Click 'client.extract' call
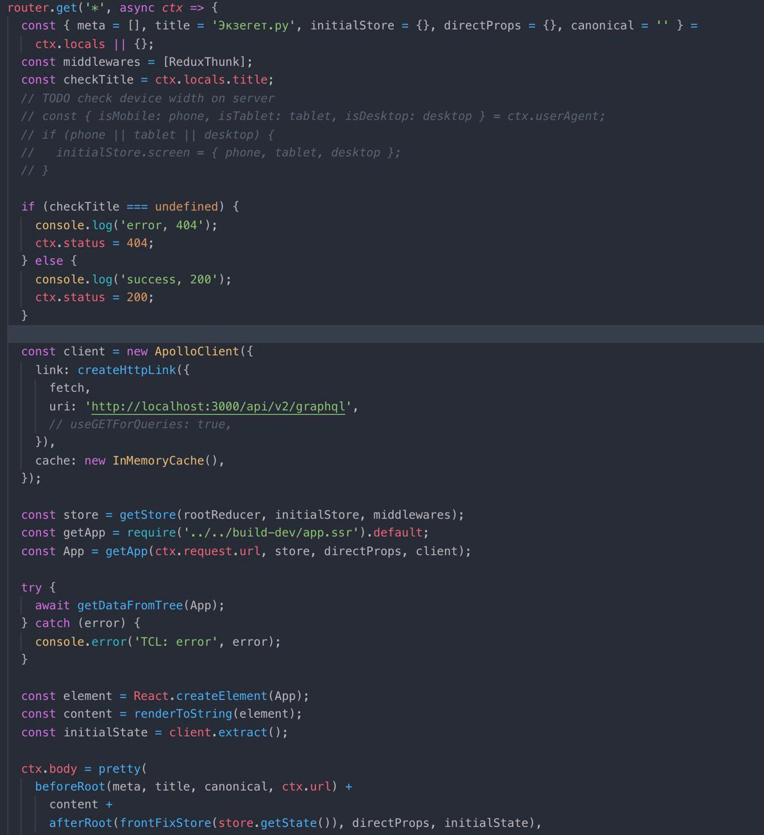The width and height of the screenshot is (764, 835). click(x=218, y=733)
